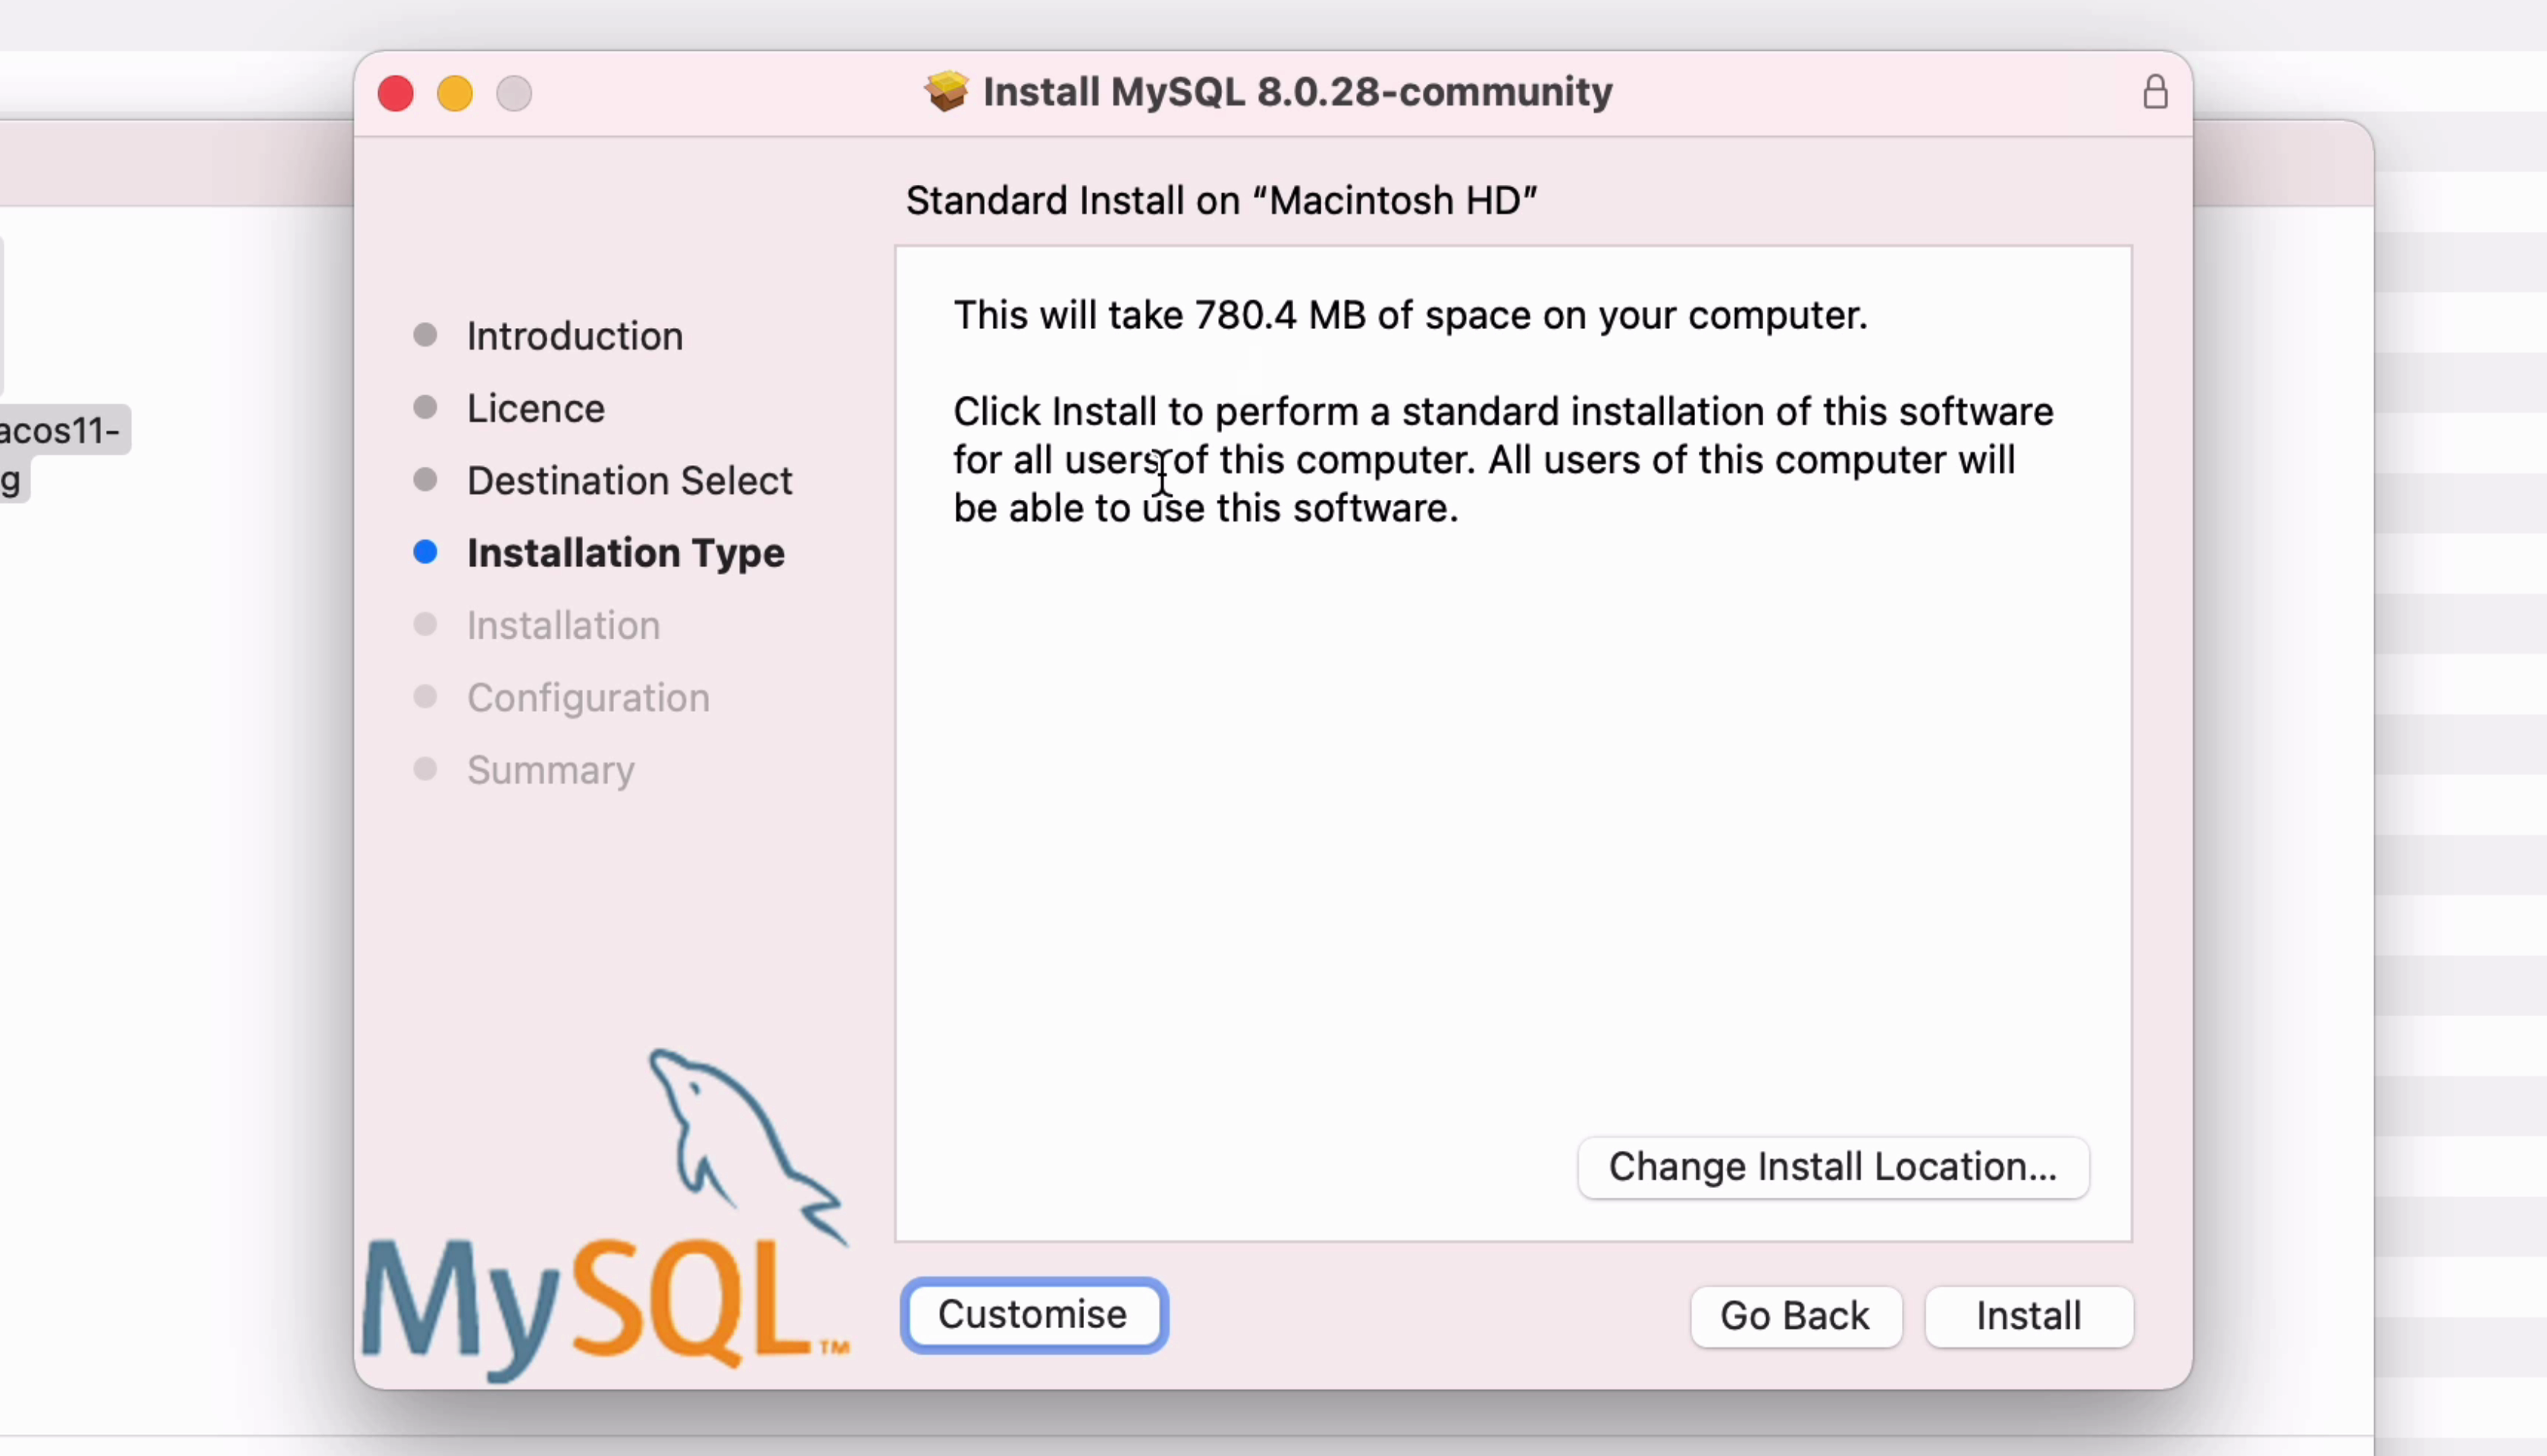Select the Installation Type step label
The height and width of the screenshot is (1456, 2547).
pyautogui.click(x=625, y=553)
